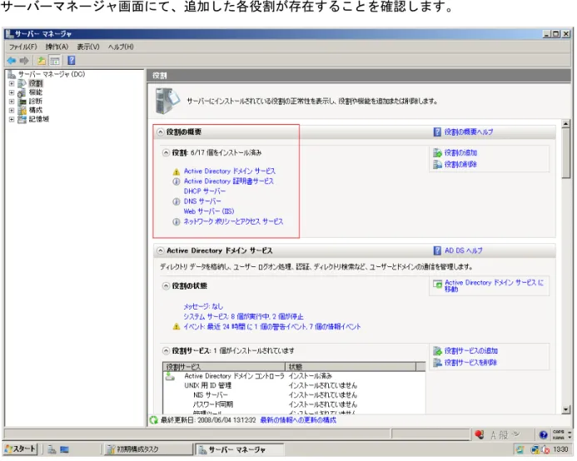Click the Back arrow toolbar icon
The width and height of the screenshot is (577, 461).
click(12, 61)
